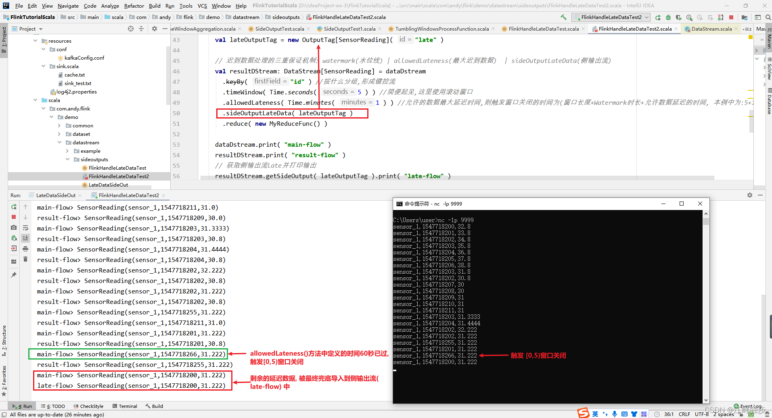The width and height of the screenshot is (772, 418).
Task: Dump threads with the camera icon
Action: coord(14,227)
